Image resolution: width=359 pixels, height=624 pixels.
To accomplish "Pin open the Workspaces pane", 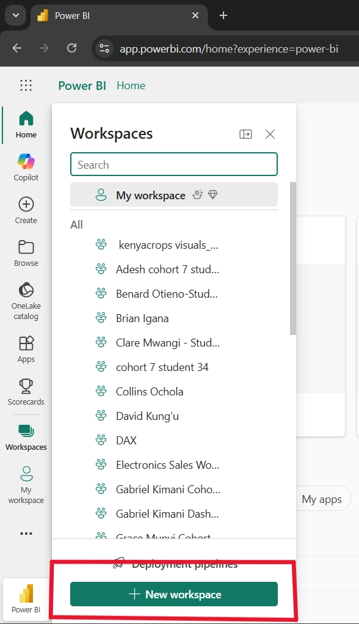I will coord(245,134).
